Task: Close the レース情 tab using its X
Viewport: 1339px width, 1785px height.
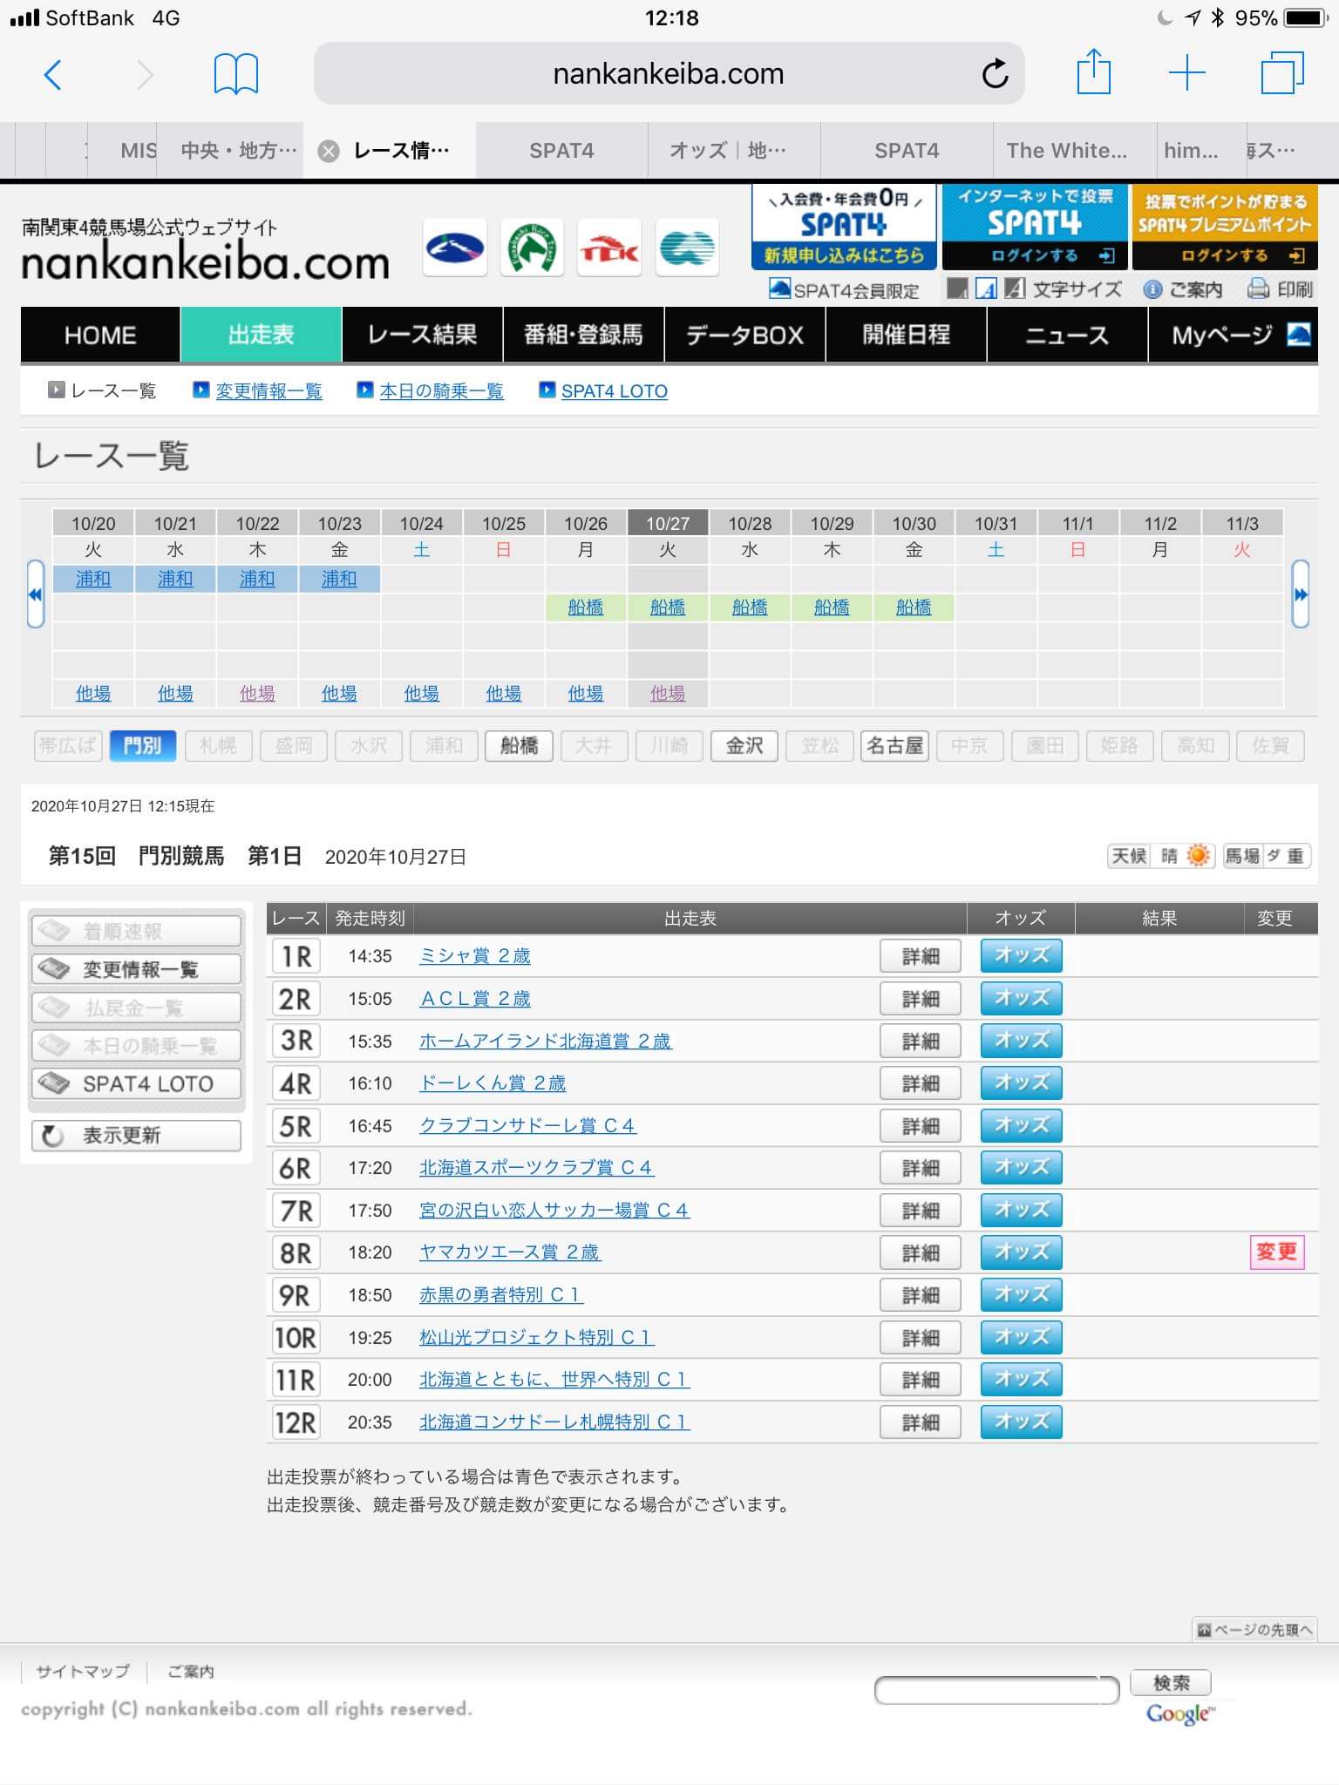Action: coord(329,152)
